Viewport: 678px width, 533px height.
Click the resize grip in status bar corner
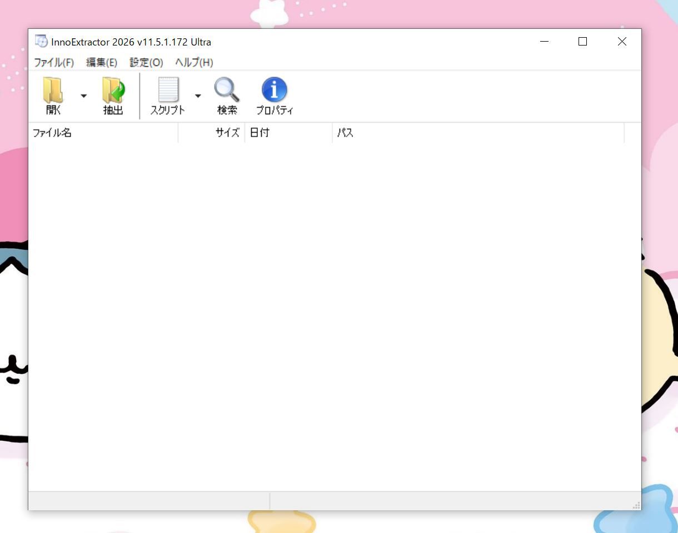pyautogui.click(x=636, y=505)
